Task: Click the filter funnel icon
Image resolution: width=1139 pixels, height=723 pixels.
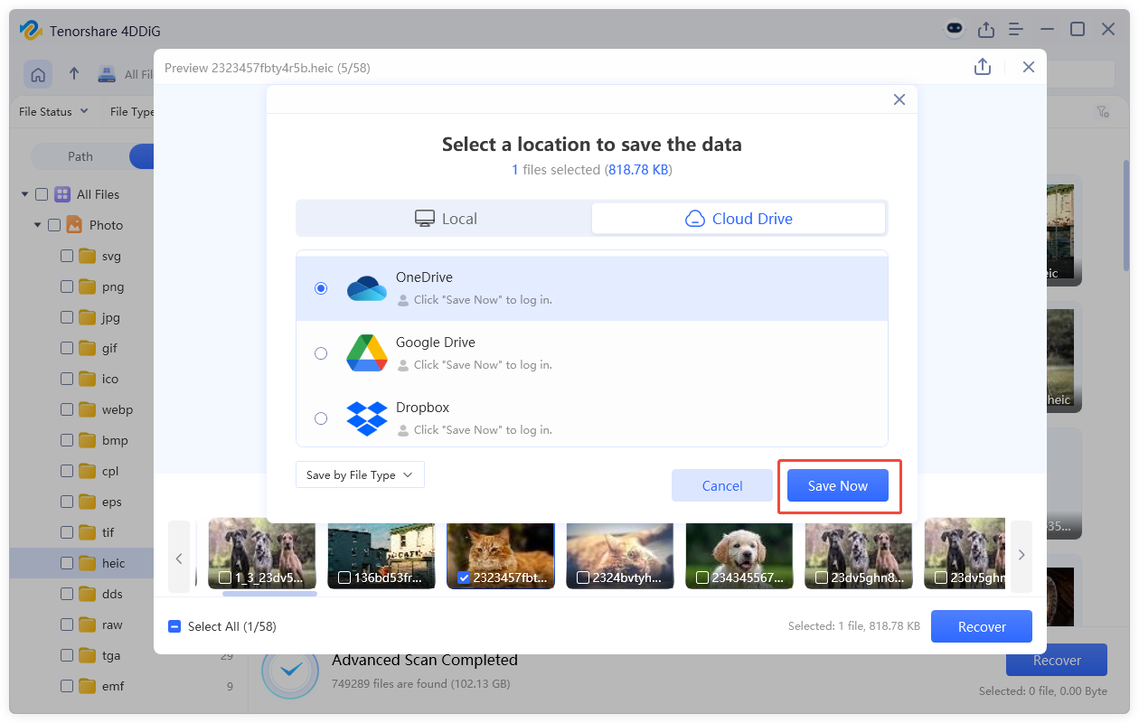Action: pyautogui.click(x=1103, y=111)
